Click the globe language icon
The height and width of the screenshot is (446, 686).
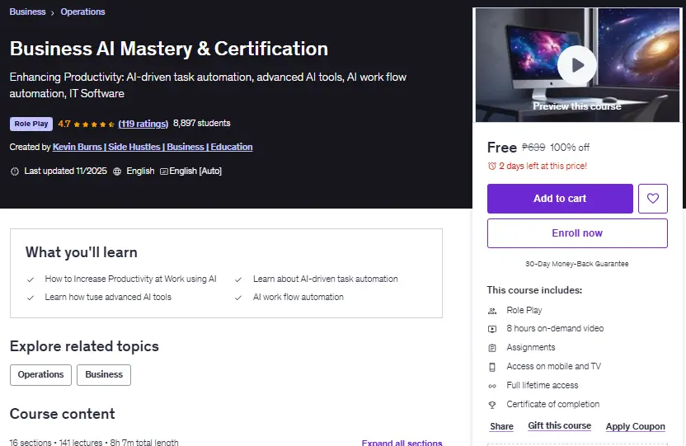point(117,171)
